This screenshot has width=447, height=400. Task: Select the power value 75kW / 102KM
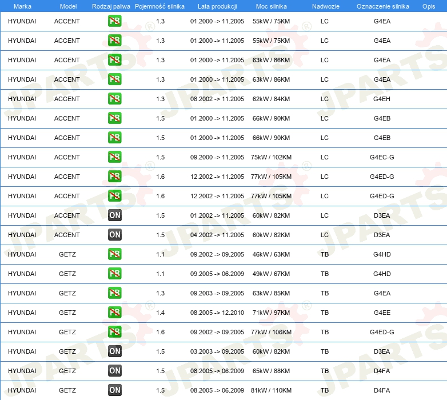click(x=271, y=157)
